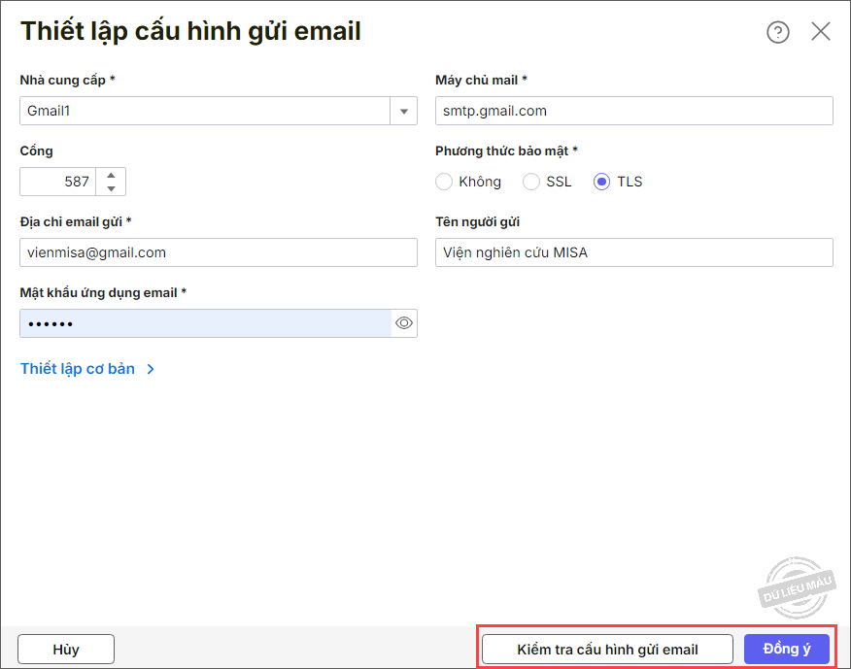Click the Cổng port number field
Screen dimensions: 851x669
58,182
